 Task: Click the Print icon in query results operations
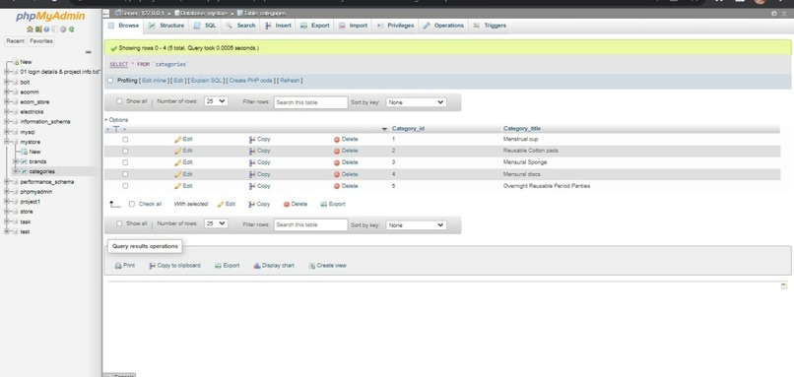click(x=118, y=265)
